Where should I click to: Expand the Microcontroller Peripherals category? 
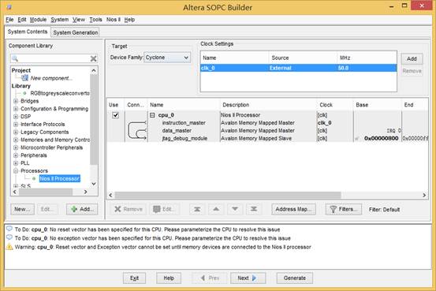(x=16, y=147)
